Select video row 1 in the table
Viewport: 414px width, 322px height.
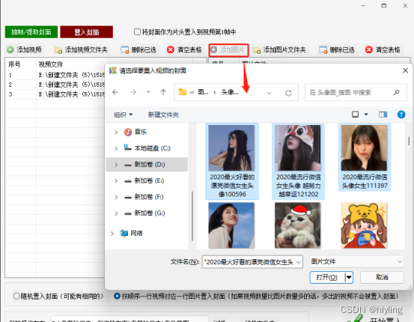pyautogui.click(x=55, y=75)
